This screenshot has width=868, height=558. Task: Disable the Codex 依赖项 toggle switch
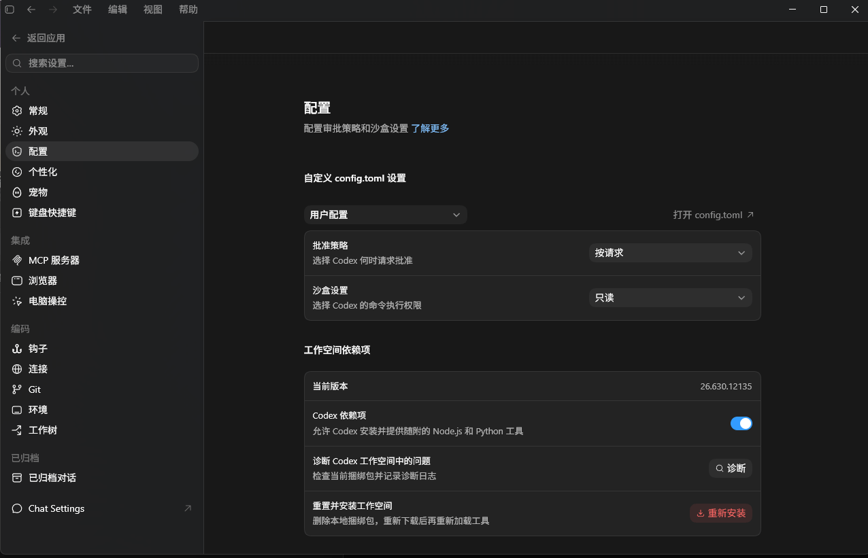coord(741,423)
